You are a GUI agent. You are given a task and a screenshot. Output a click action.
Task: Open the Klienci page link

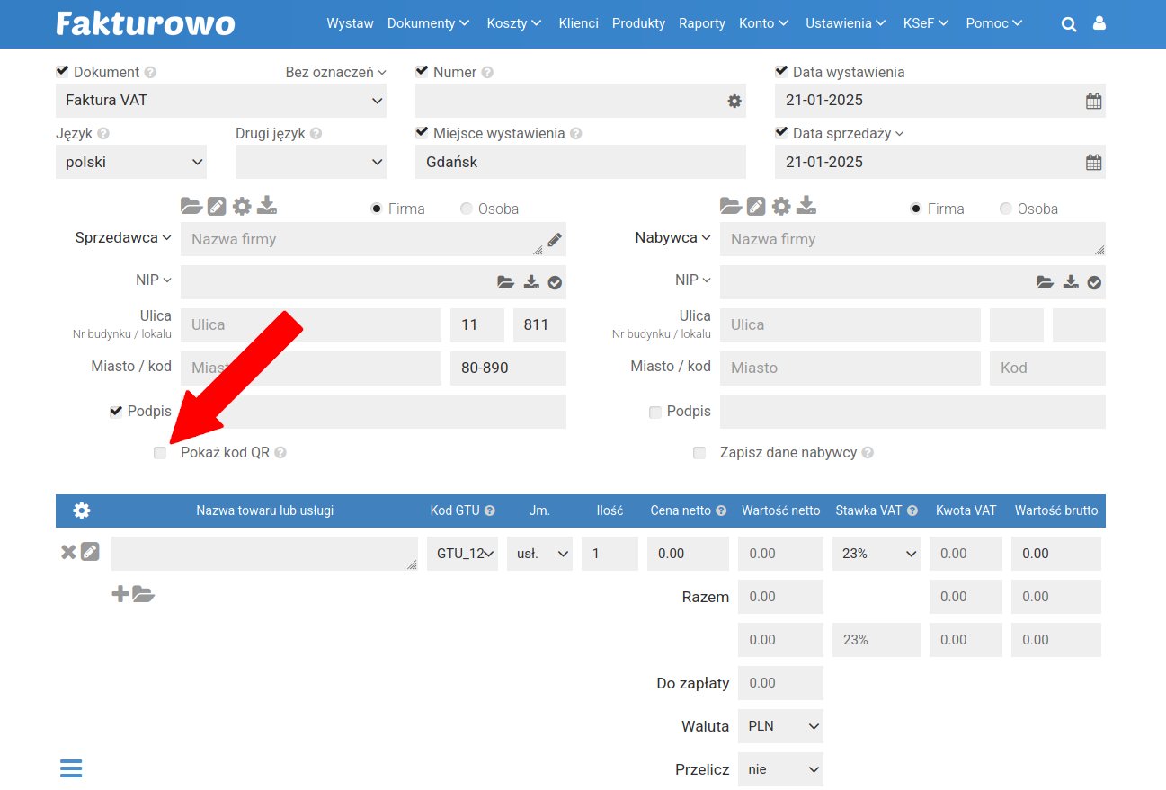coord(578,23)
